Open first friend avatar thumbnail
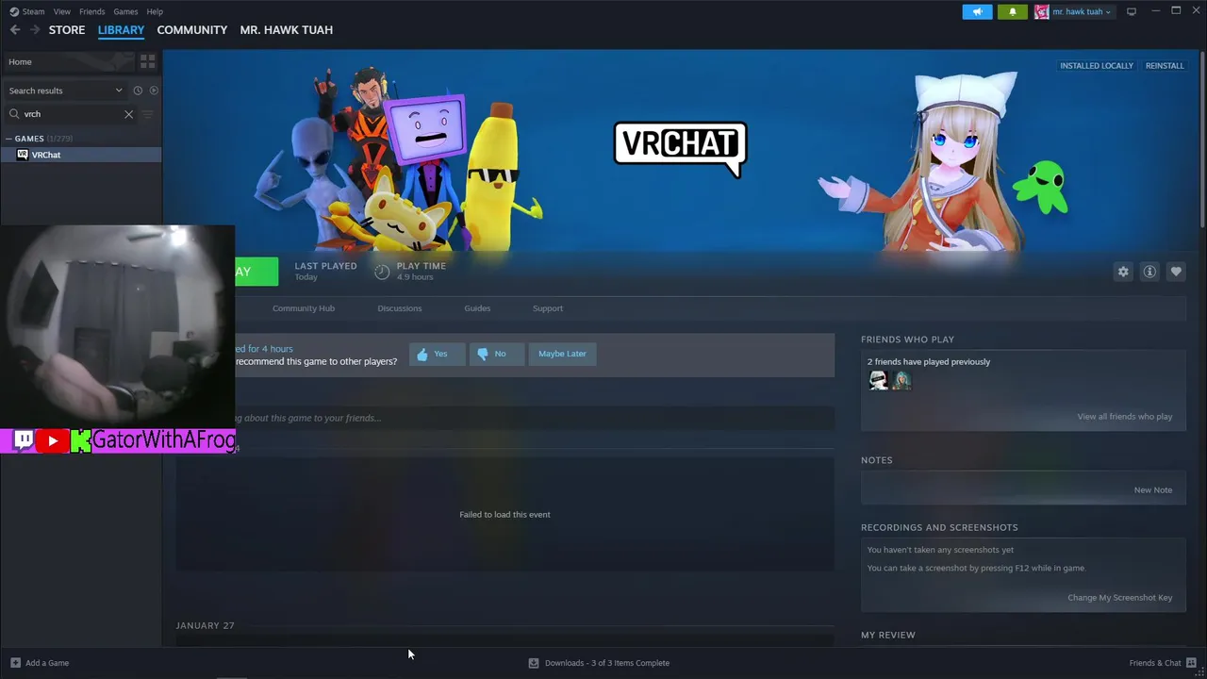Viewport: 1207px width, 679px height. [x=879, y=380]
